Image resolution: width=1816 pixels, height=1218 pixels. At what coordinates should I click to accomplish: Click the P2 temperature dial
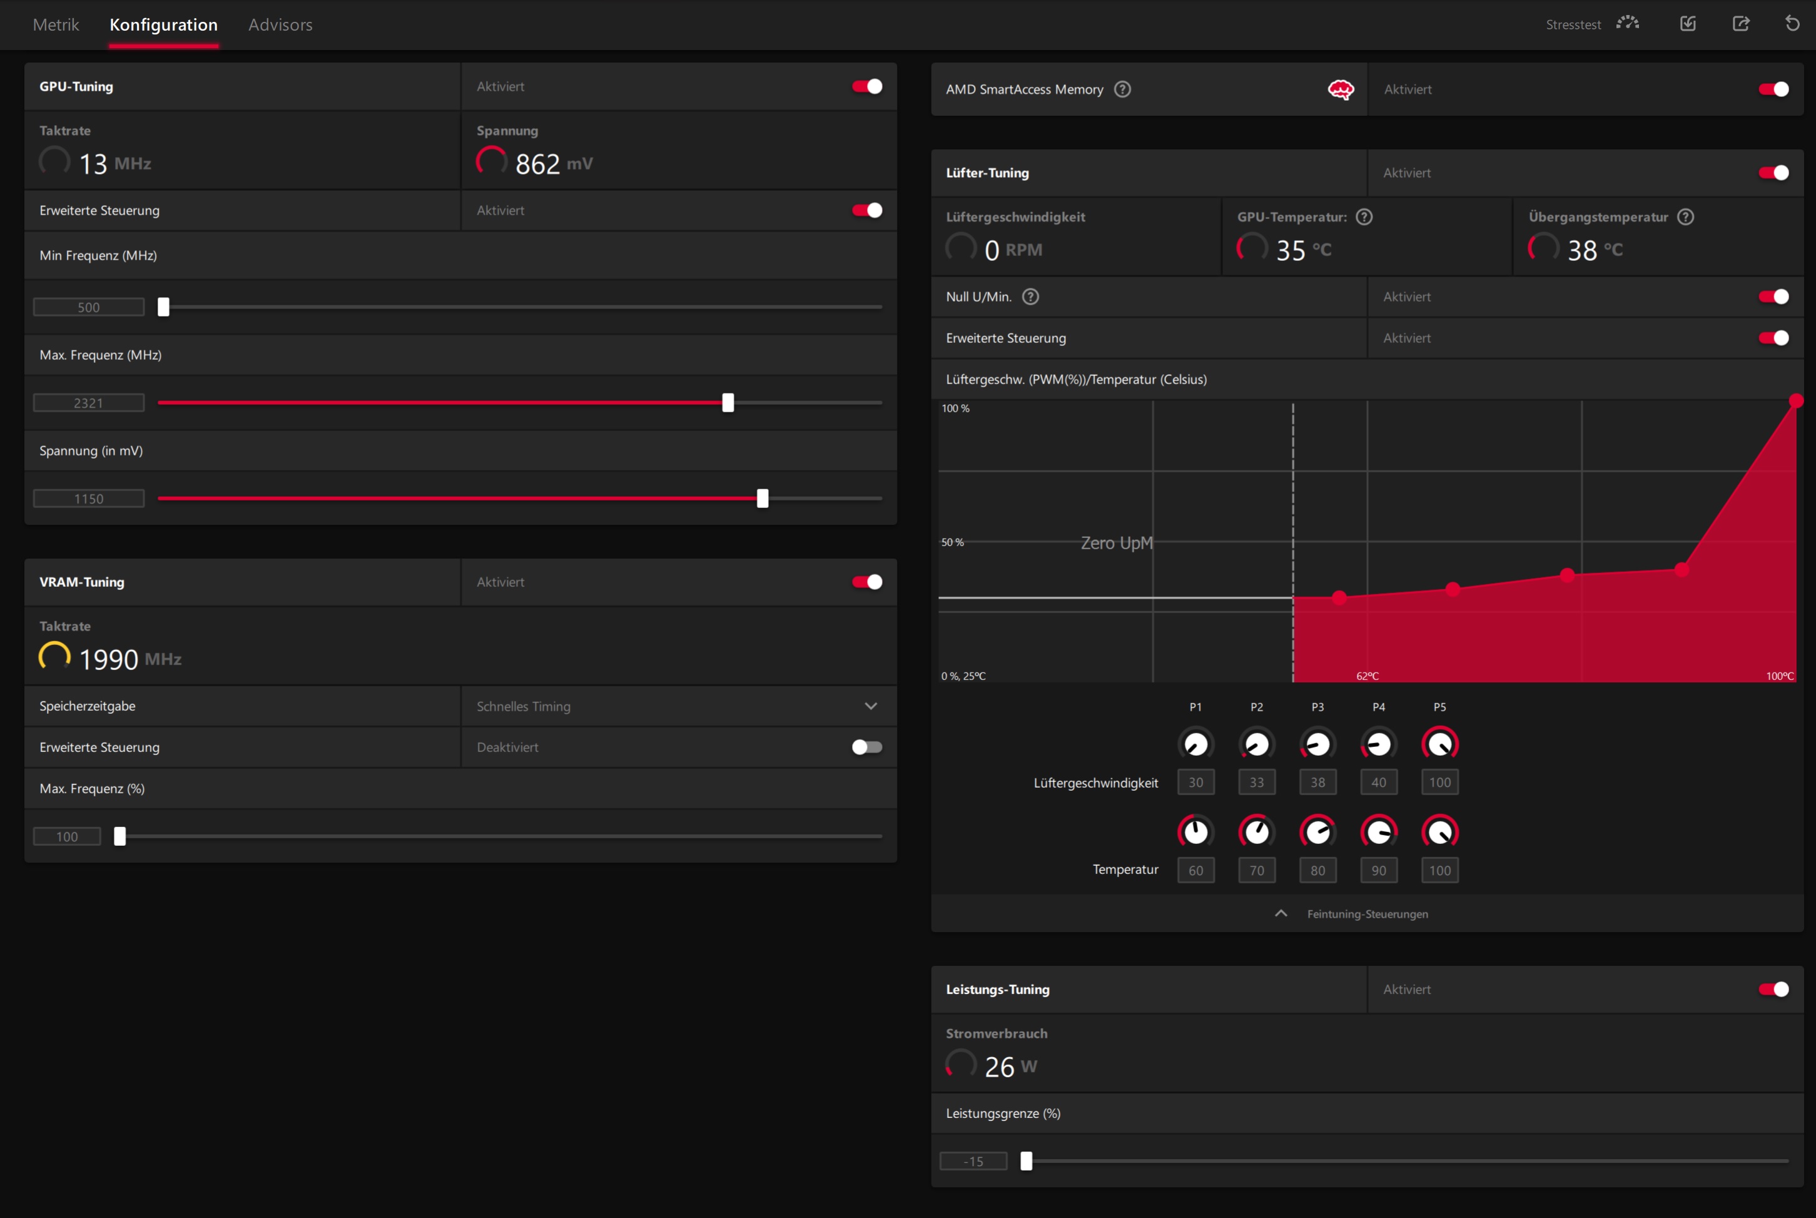(1257, 832)
